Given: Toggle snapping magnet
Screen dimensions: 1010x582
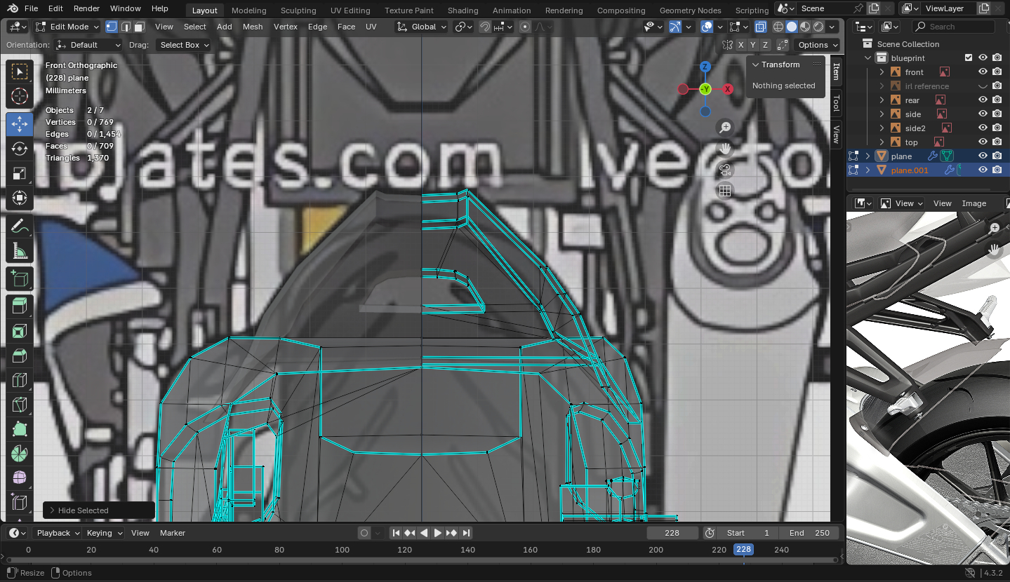Looking at the screenshot, I should point(485,27).
